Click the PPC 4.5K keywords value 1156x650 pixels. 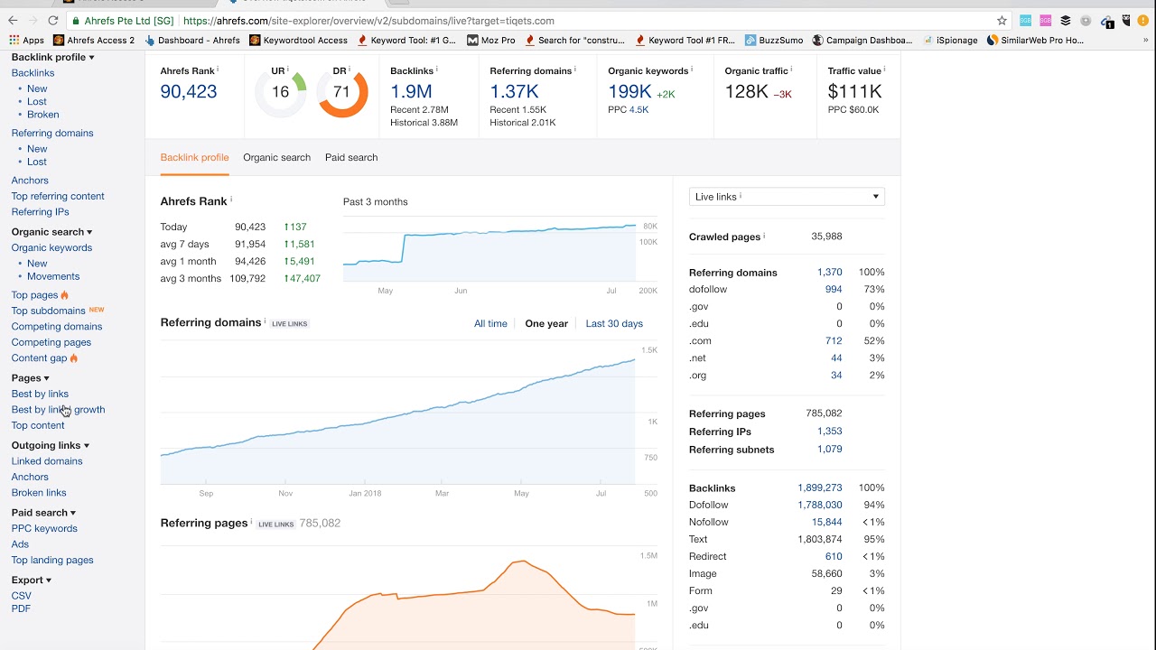(x=639, y=110)
